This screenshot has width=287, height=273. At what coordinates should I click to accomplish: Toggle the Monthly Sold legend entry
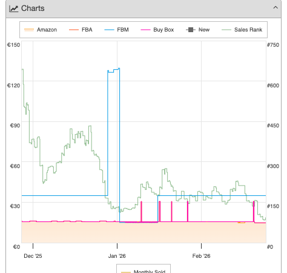143,271
